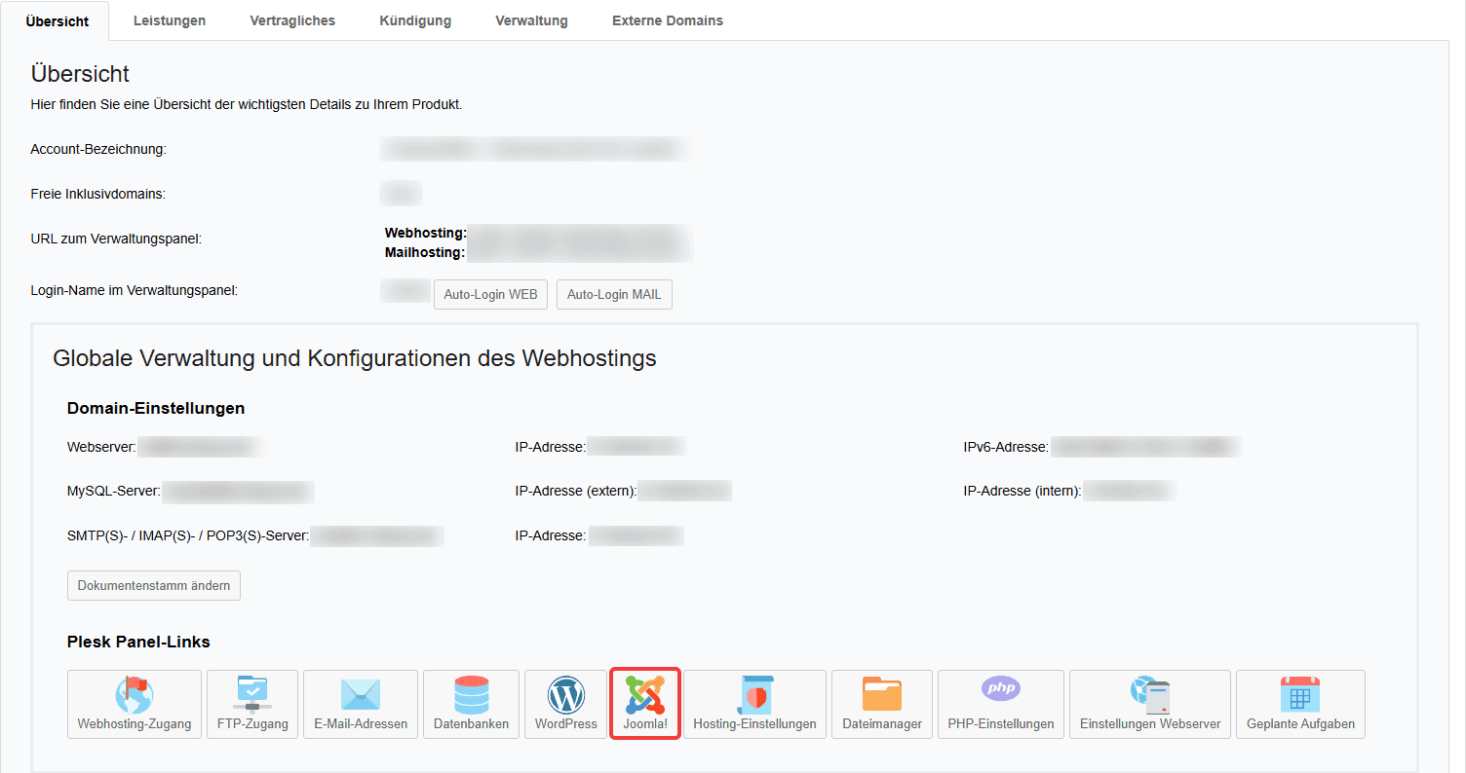The image size is (1466, 773).
Task: Click the IP-Adresse (intern): label
Action: (x=1022, y=491)
